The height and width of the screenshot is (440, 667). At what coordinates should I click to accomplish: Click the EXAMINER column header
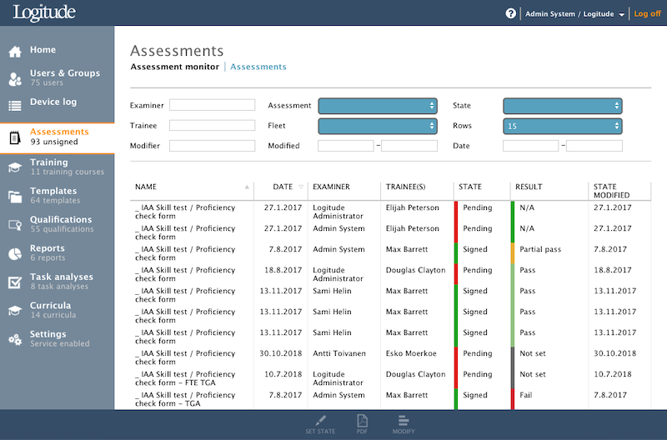pos(331,187)
